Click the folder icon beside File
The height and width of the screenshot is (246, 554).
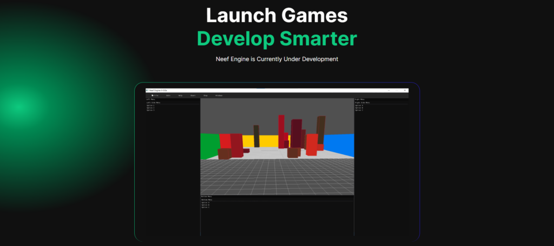click(x=152, y=95)
